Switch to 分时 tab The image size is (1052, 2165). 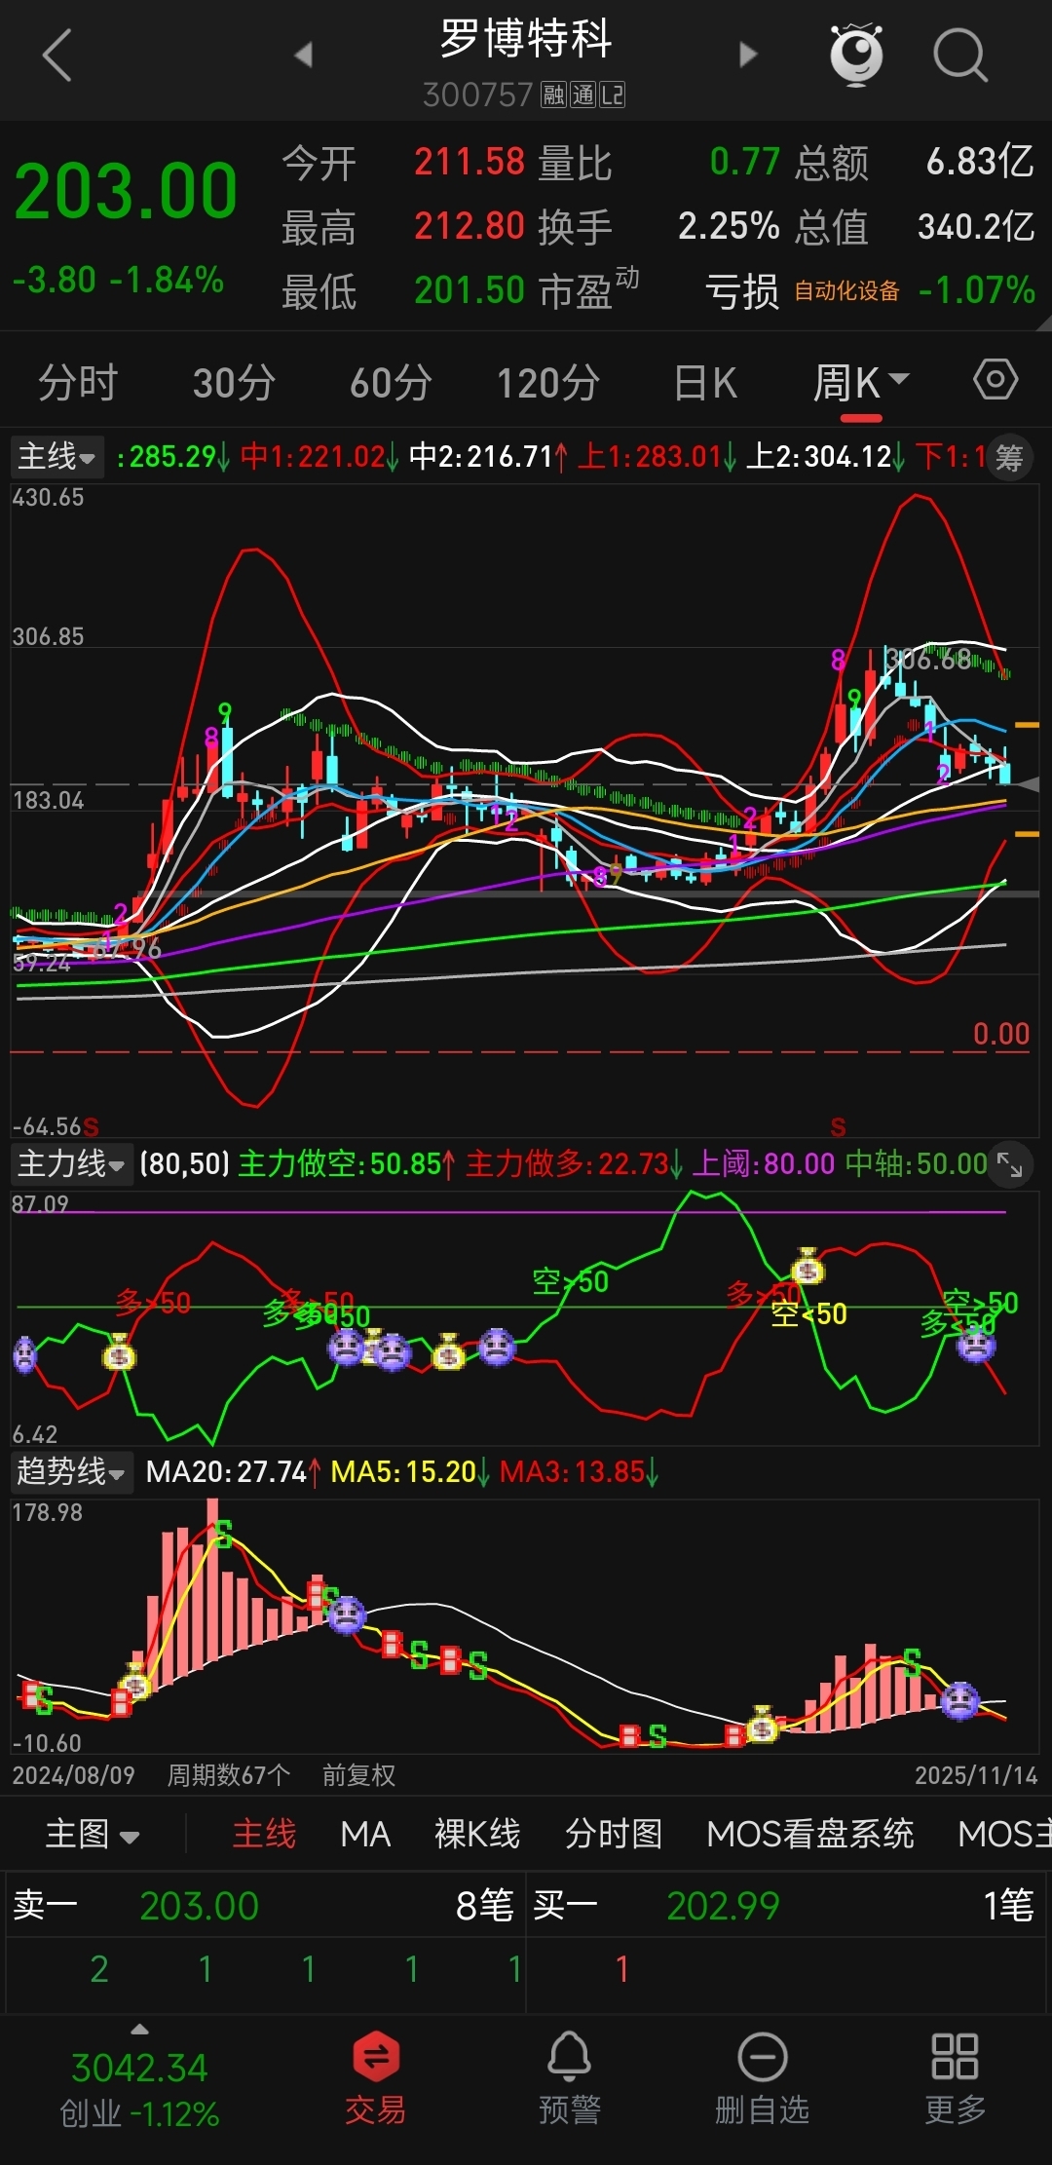pos(78,382)
